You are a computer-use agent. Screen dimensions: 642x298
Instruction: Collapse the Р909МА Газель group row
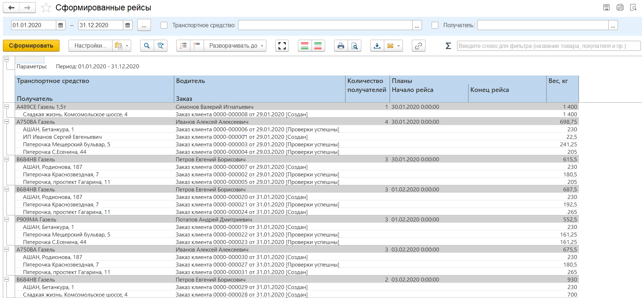pos(6,219)
